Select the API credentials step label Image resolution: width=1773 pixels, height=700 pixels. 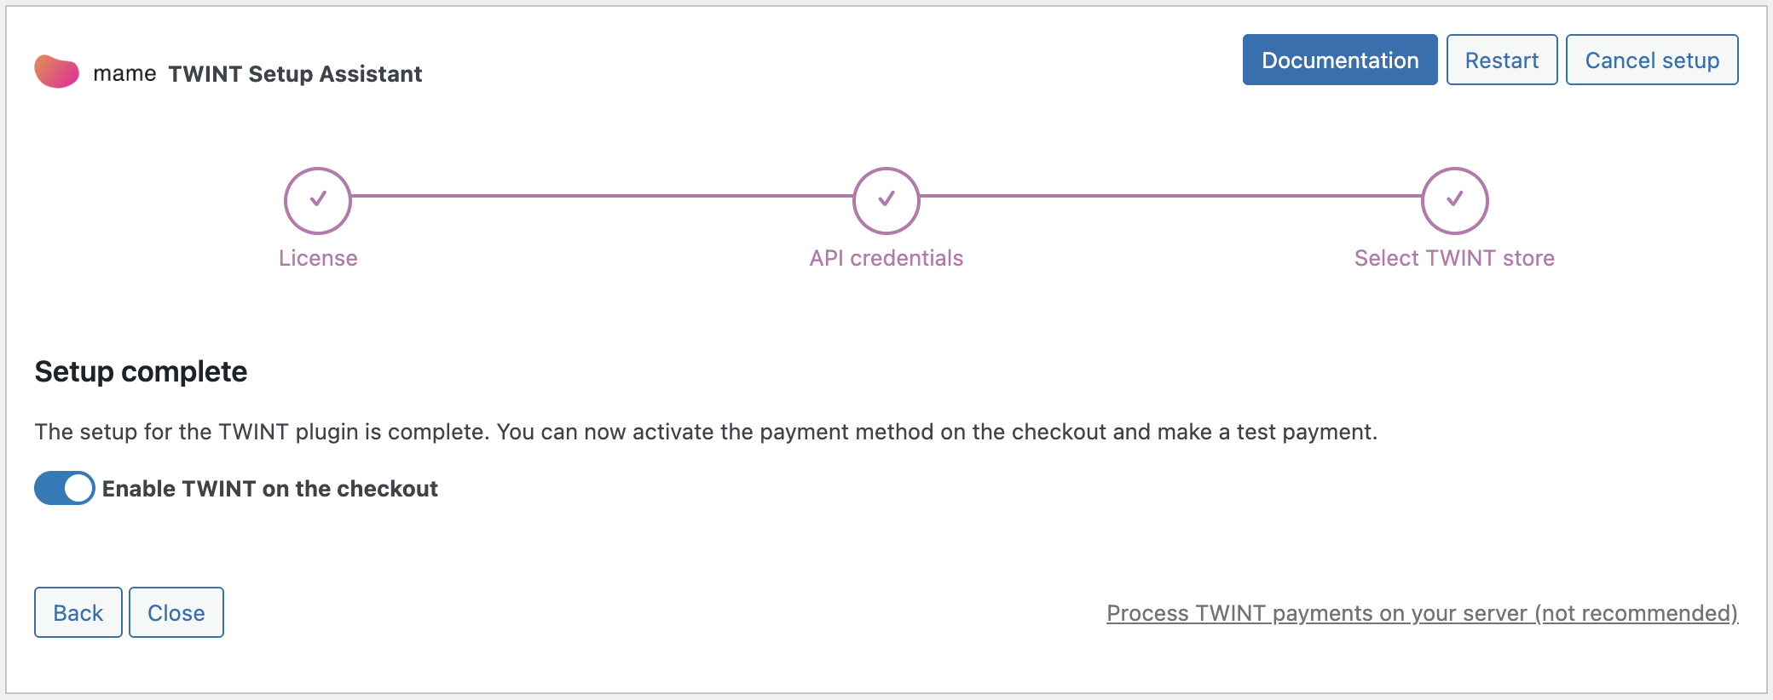tap(886, 258)
